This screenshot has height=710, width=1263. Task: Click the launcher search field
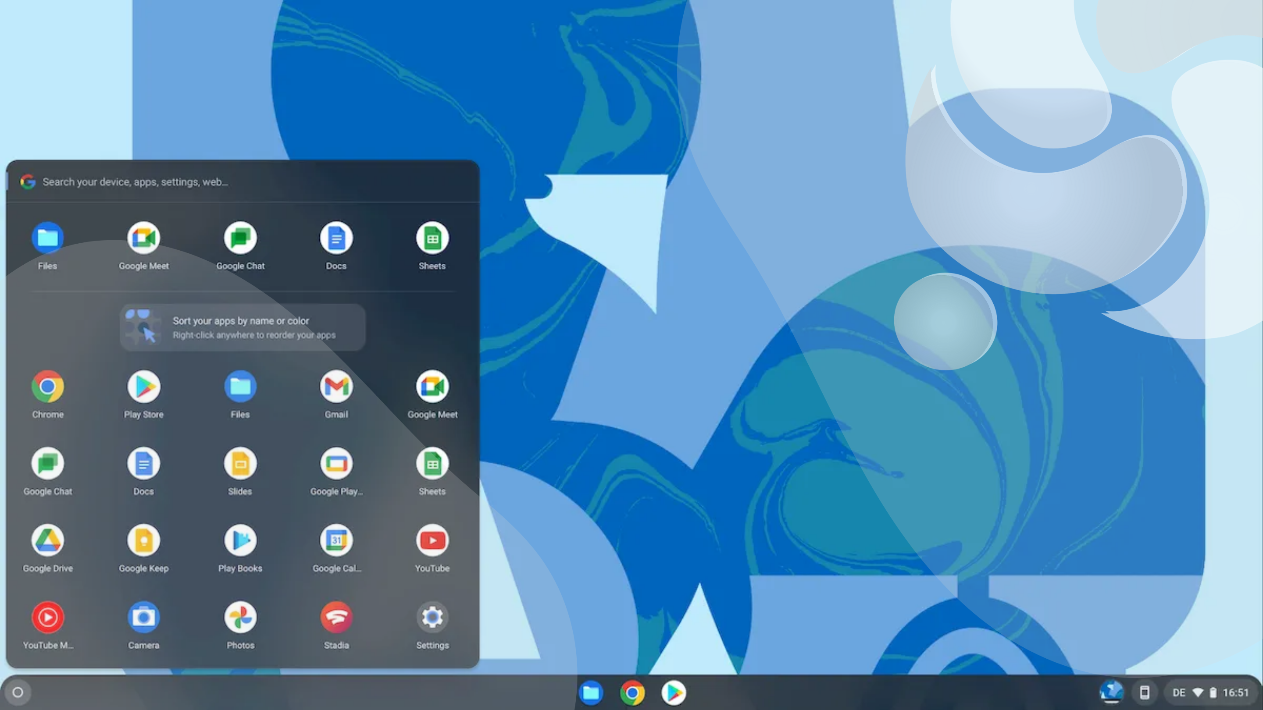(x=243, y=182)
